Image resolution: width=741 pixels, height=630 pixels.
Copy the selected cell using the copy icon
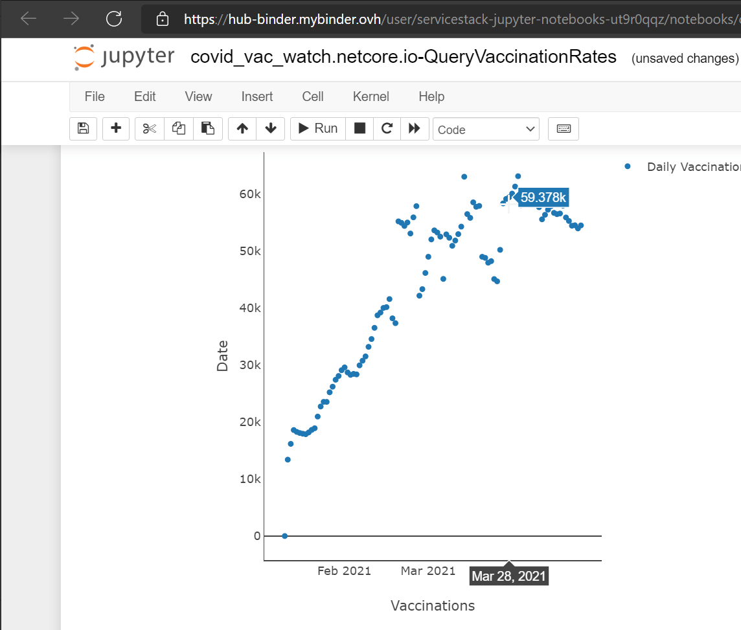(x=178, y=128)
